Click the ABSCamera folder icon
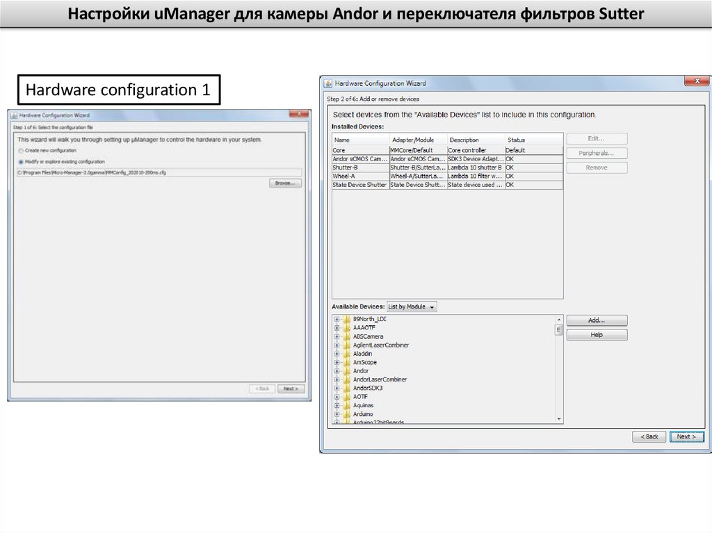Screen dimensions: 712x533 347,336
